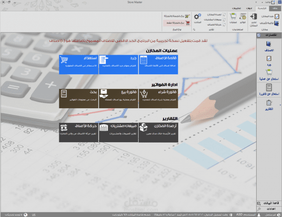Open اعدادات section at sidebar bottom
The width and height of the screenshot is (282, 217).
pyautogui.click(x=269, y=209)
